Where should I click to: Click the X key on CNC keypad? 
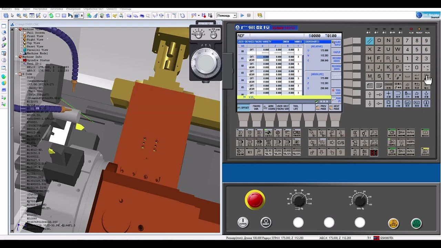(370, 49)
